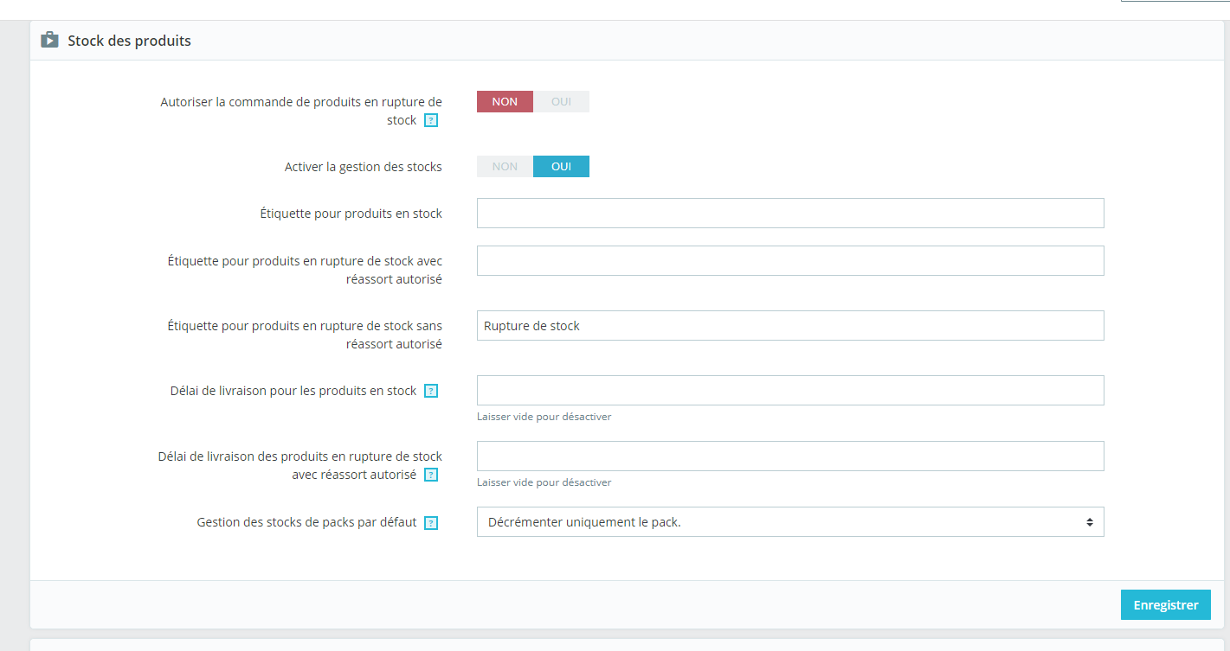
Task: Select NON for out-of-stock ordering
Action: 505,101
